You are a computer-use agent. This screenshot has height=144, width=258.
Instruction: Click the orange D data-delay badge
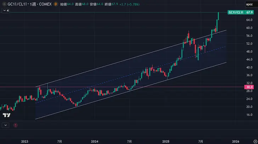(x=56, y=4)
